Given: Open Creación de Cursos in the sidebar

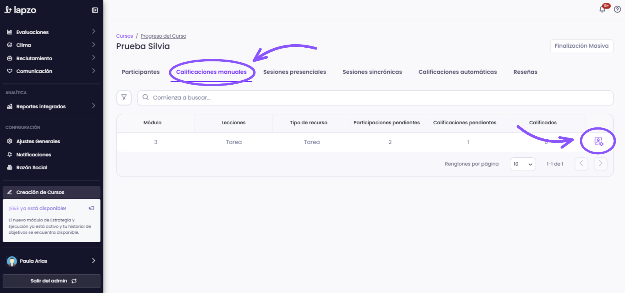Looking at the screenshot, I should tap(52, 192).
